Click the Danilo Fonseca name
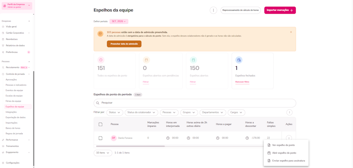This screenshot has height=168, width=353. (125, 138)
